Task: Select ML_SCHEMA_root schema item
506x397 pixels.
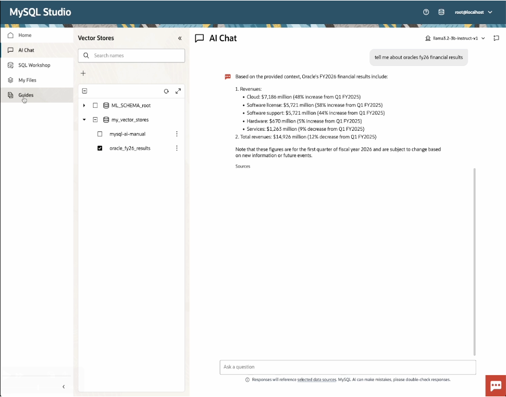Action: 131,106
